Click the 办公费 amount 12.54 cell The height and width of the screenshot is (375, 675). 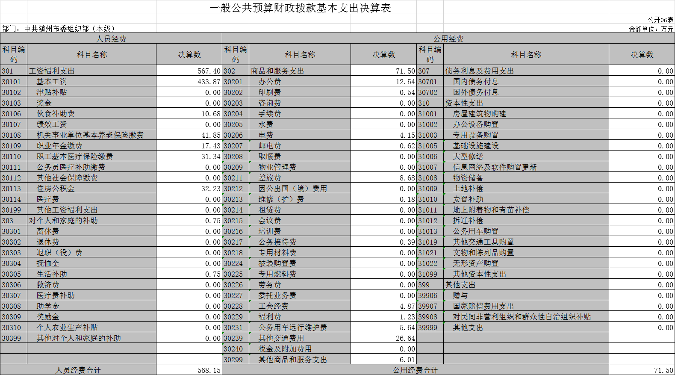point(383,82)
